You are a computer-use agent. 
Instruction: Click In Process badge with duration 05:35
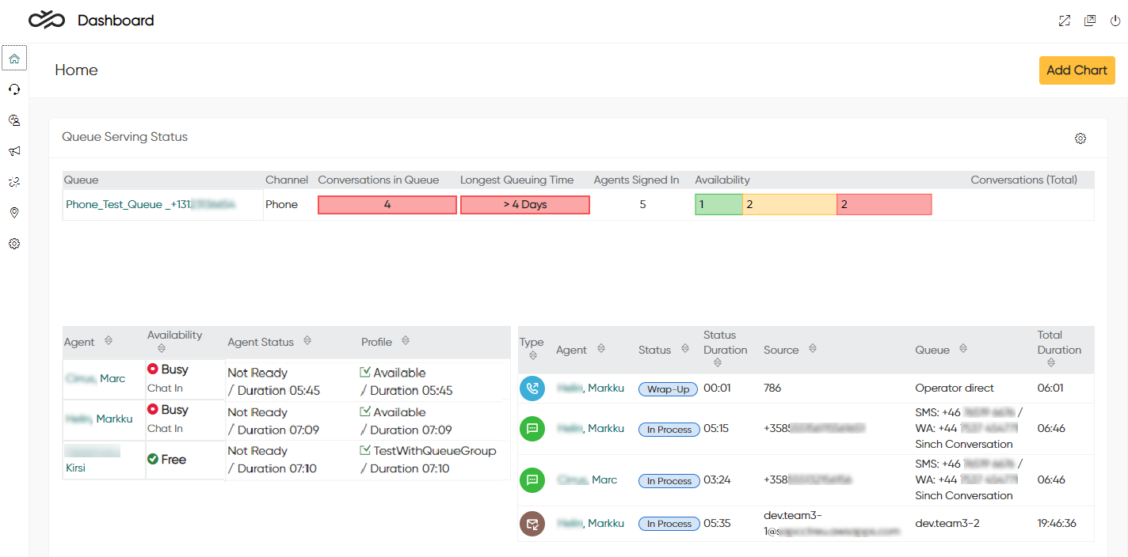pos(669,524)
